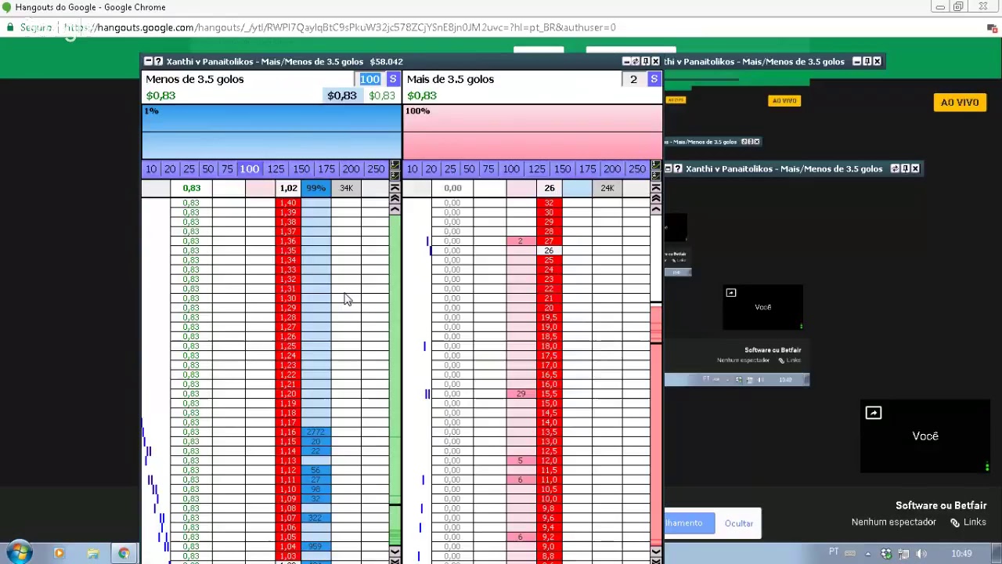The image size is (1002, 564).
Task: Click refresh icon in main ladder title bar
Action: click(636, 61)
